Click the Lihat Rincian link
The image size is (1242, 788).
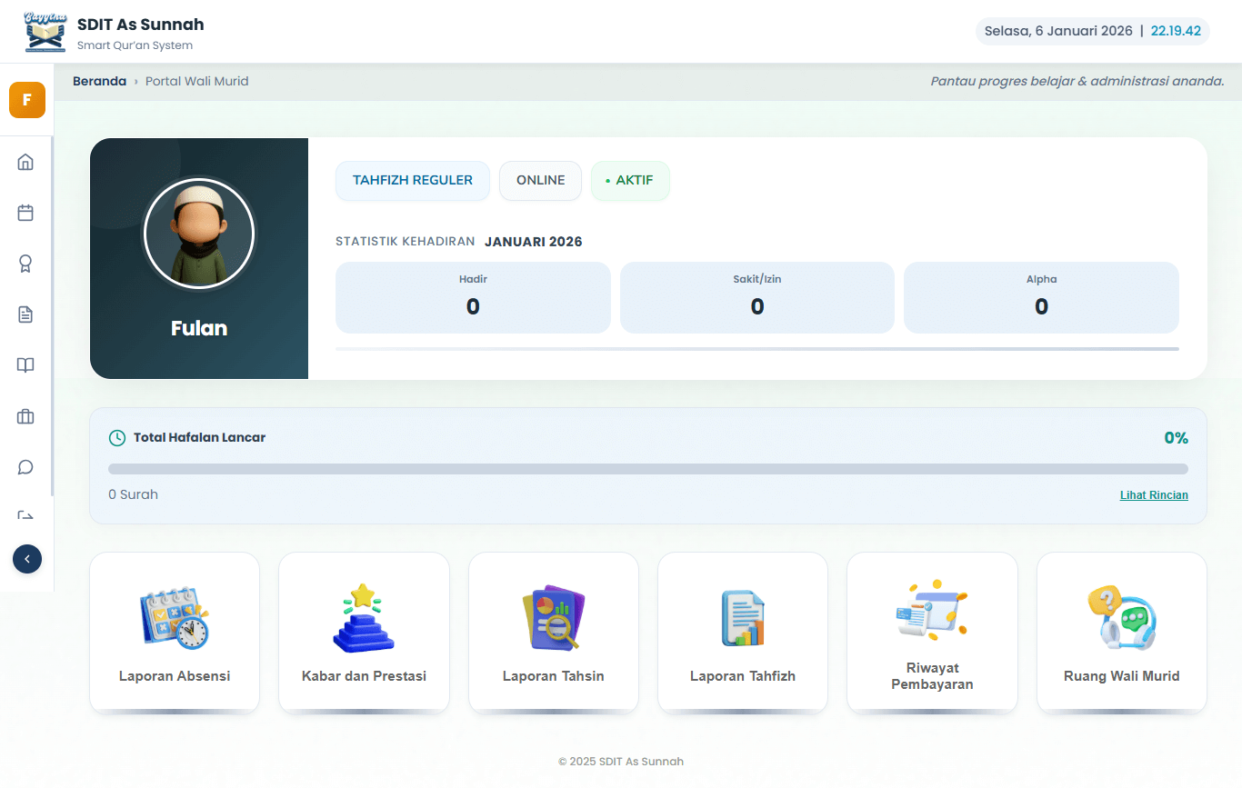[x=1153, y=495]
